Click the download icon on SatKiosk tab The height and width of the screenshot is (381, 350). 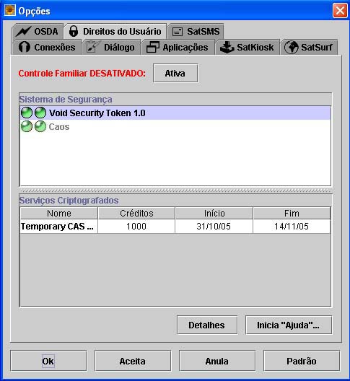coord(227,47)
